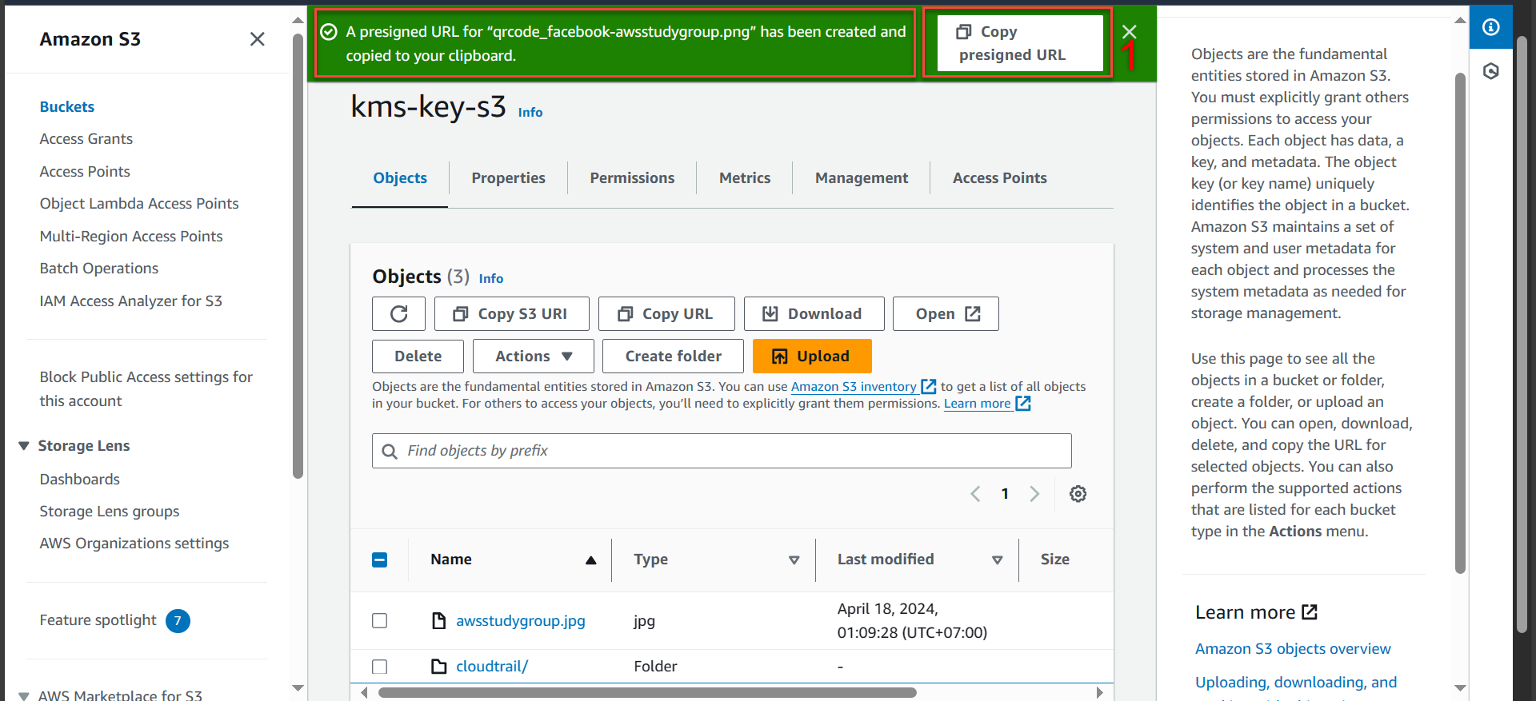Sort objects by Name column arrow

(x=591, y=560)
